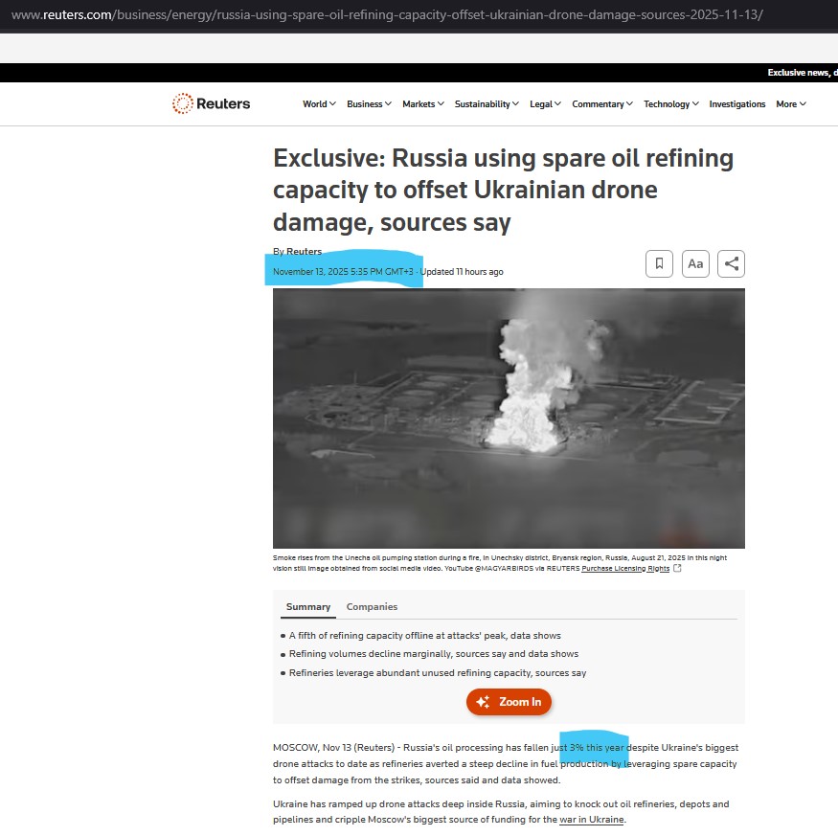
Task: Select the Summary tab
Action: click(x=308, y=607)
